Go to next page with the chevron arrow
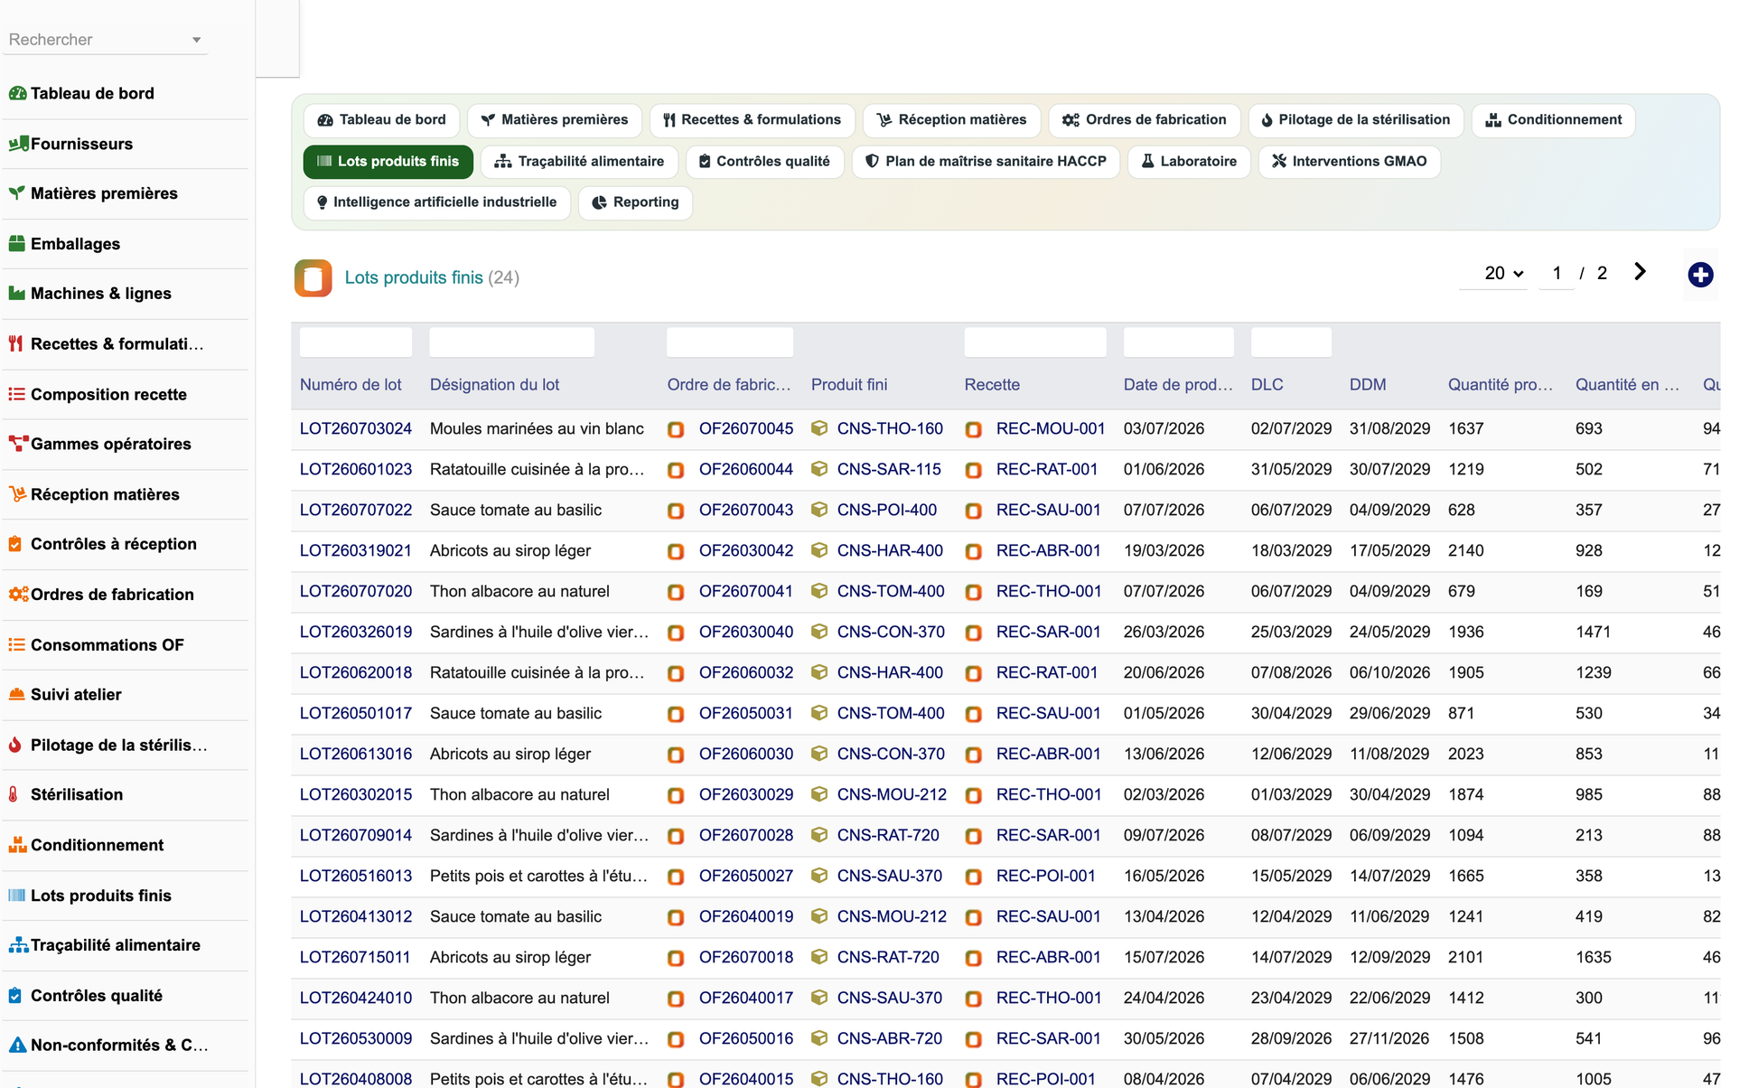The image size is (1758, 1088). (1640, 272)
